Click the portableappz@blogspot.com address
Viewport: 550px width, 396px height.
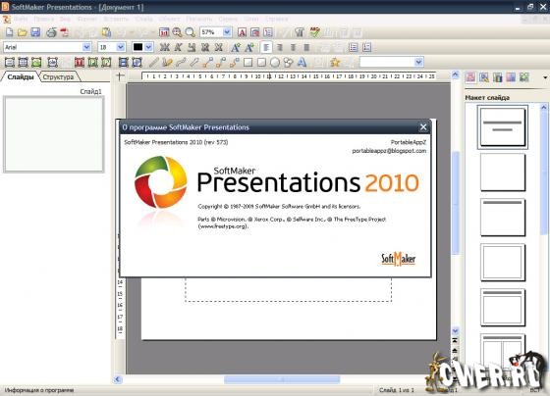pos(389,151)
